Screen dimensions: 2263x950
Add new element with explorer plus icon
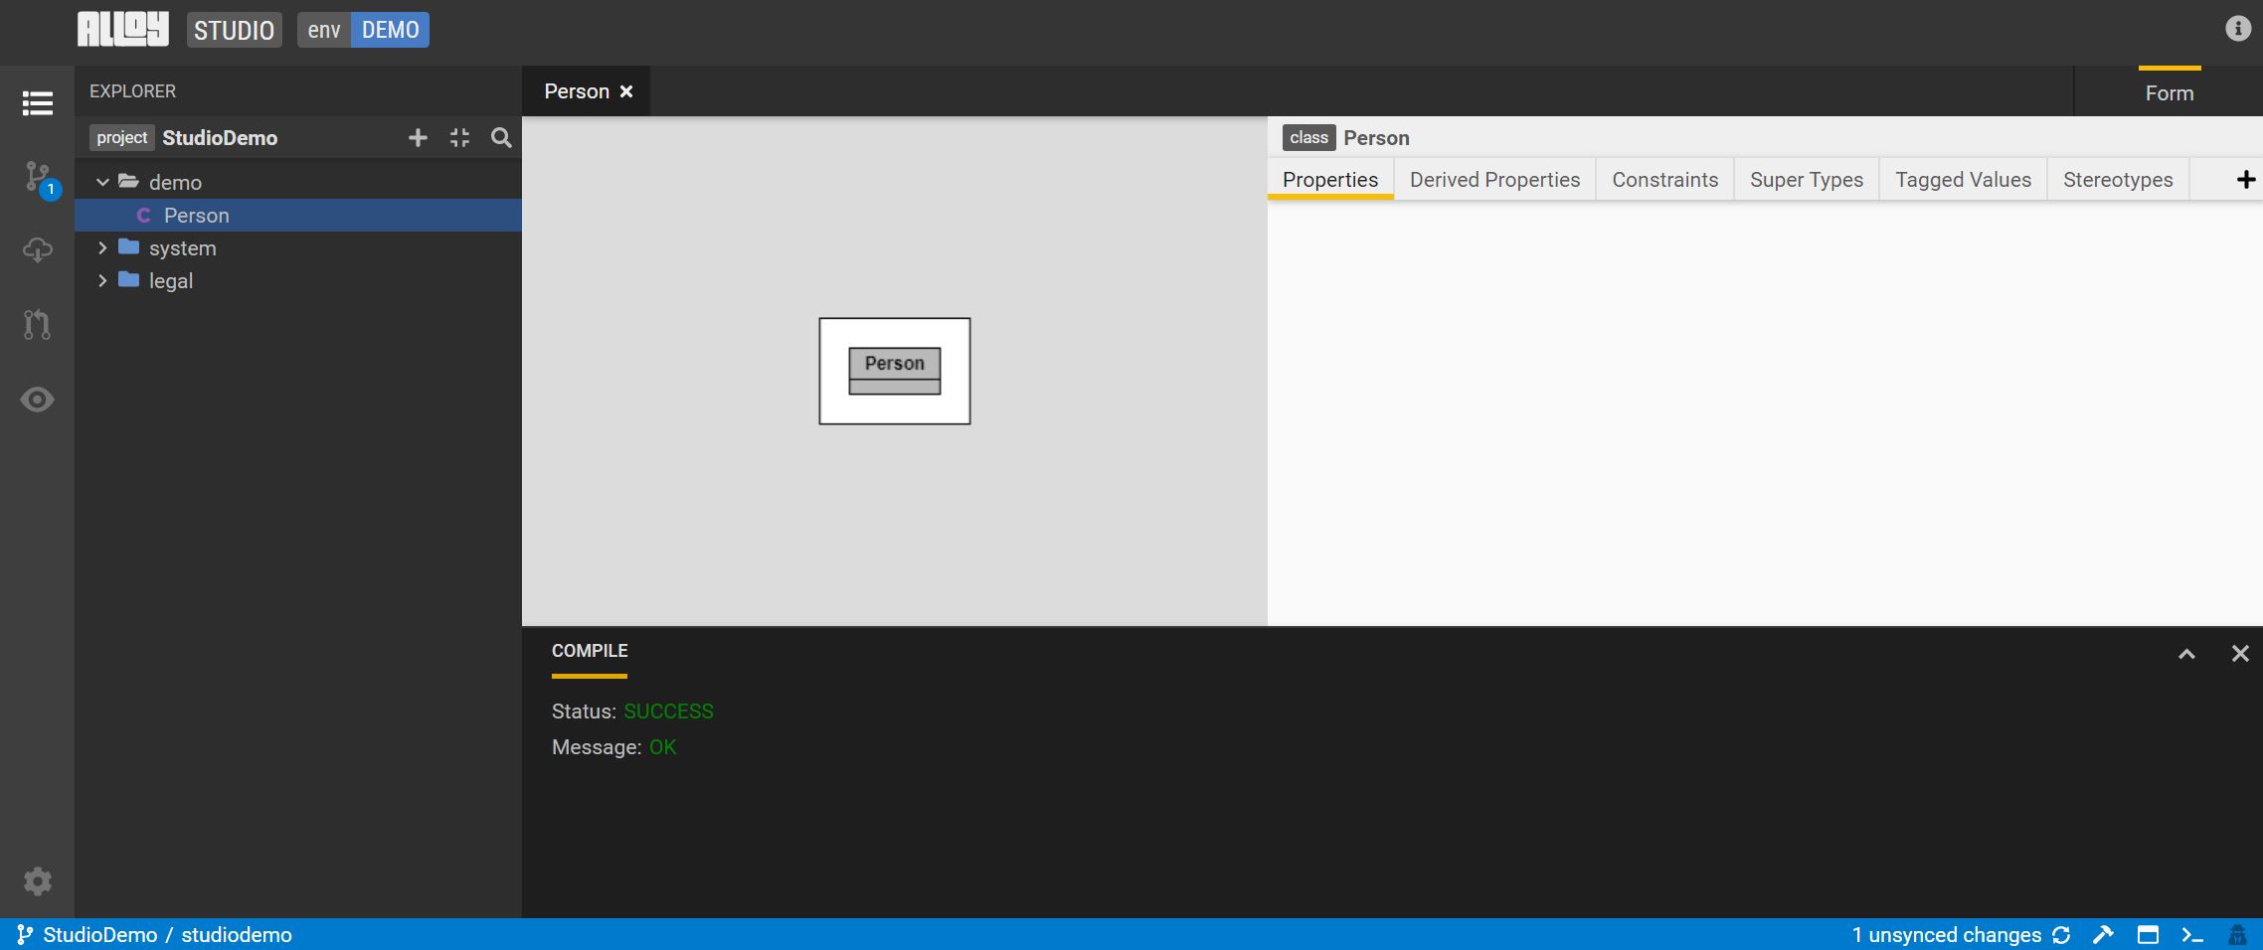(x=418, y=138)
